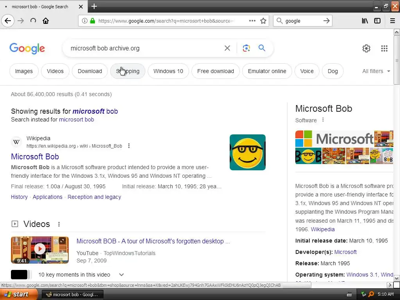Open three-dot menu beside Videos heading
400x300 pixels.
(59, 224)
